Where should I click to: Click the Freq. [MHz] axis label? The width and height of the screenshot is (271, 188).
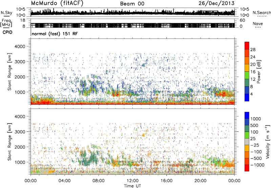[6, 23]
